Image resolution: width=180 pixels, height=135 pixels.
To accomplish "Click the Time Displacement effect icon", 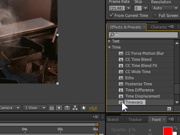I will point(121,96).
